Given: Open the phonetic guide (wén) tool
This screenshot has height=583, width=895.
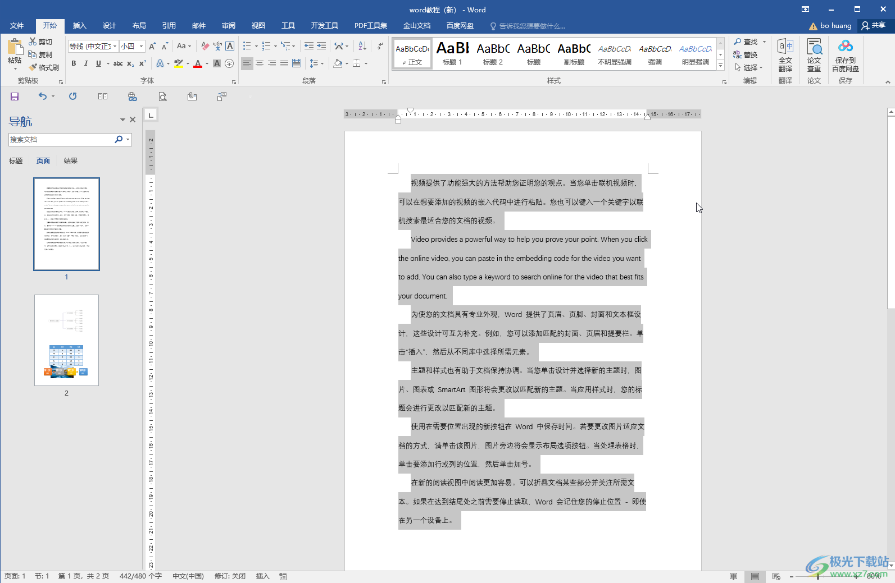Looking at the screenshot, I should pos(217,46).
